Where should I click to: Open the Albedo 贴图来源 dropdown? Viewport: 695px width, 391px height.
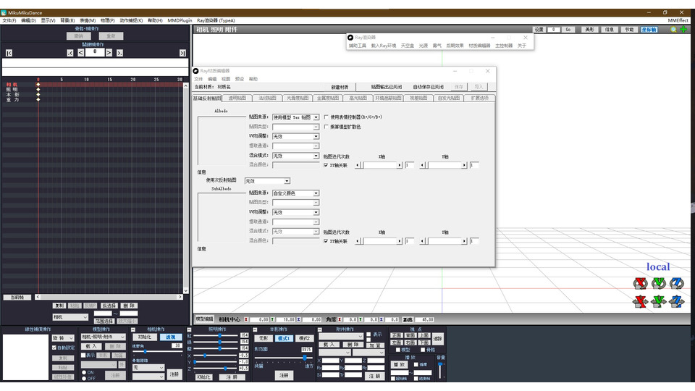(316, 117)
